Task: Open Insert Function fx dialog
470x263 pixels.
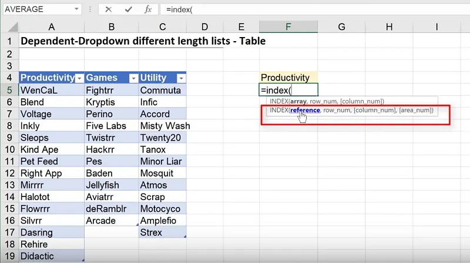Action: point(148,9)
